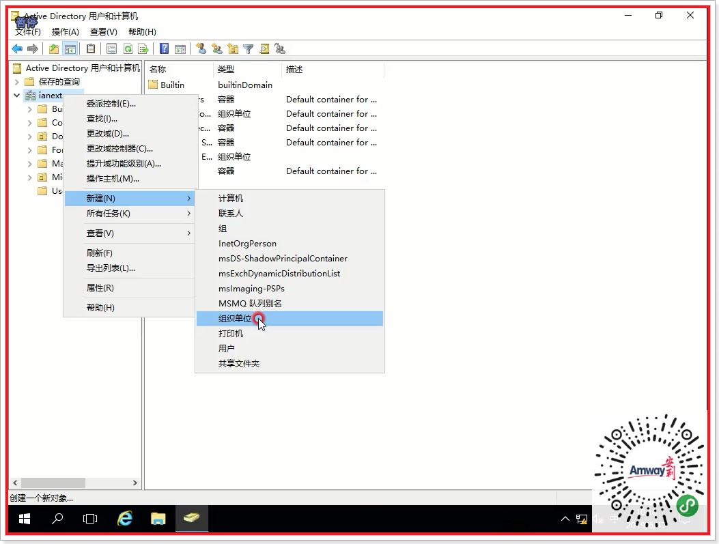
Task: Expand the Do tree node arrow
Action: tap(30, 137)
